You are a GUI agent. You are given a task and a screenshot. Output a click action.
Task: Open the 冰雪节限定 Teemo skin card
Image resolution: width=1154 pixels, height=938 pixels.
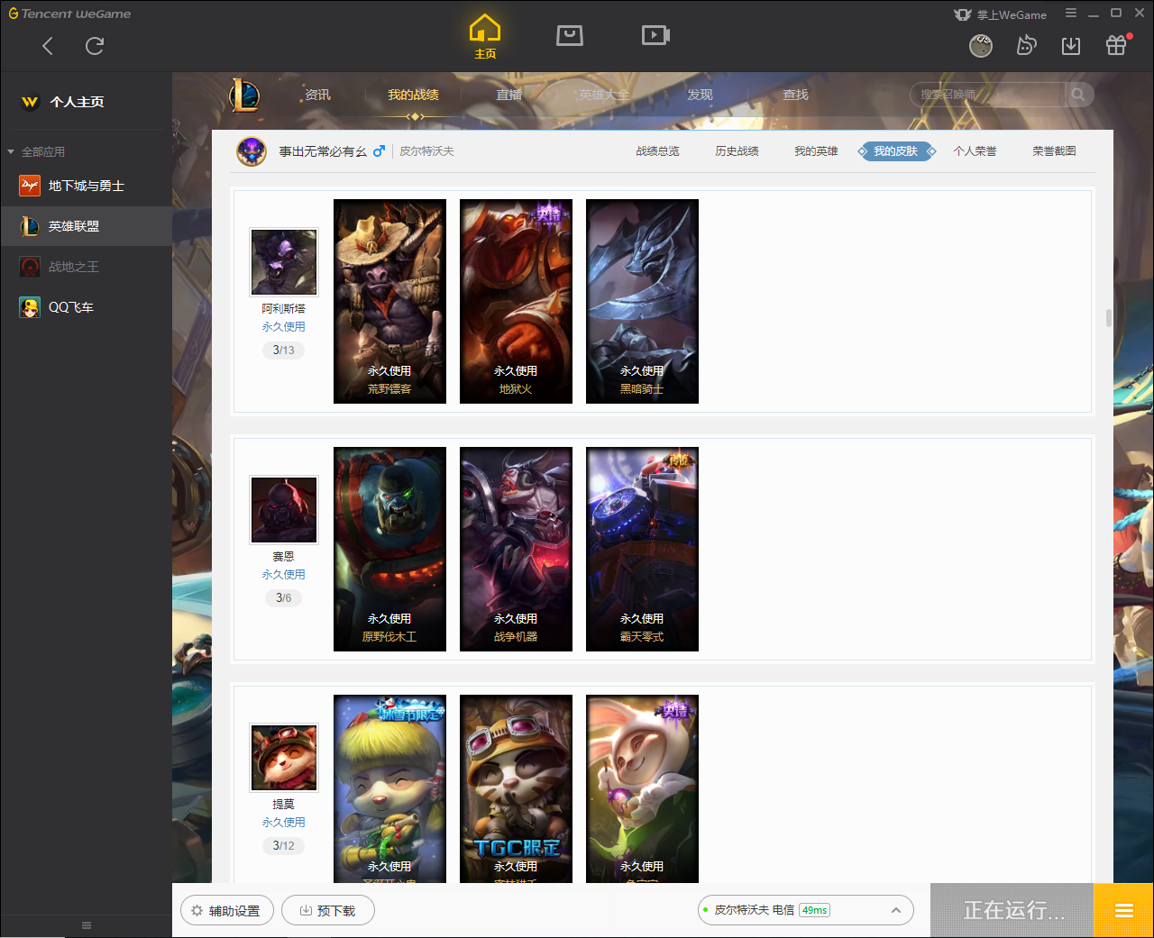pyautogui.click(x=389, y=788)
